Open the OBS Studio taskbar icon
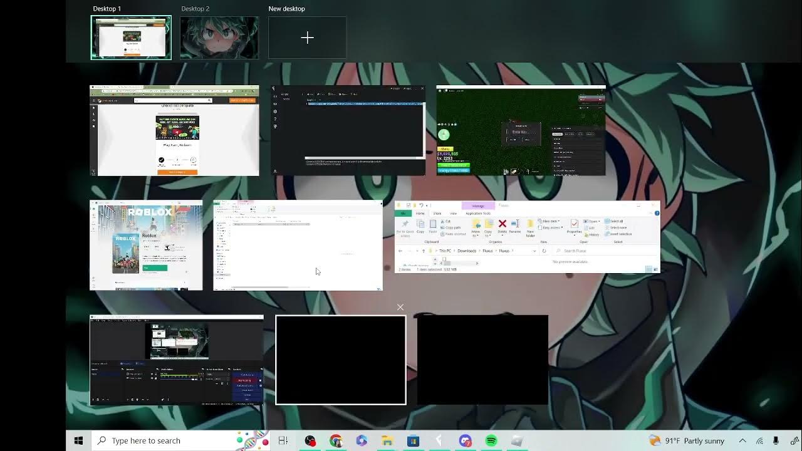Screen dimensions: 802x451 coord(310,440)
